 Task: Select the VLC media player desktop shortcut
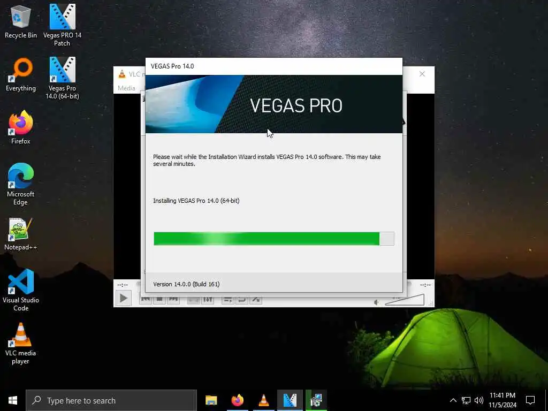coord(21,344)
